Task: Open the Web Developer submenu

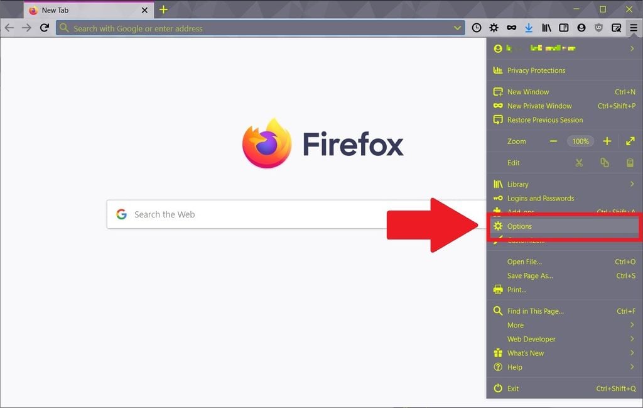Action: 565,339
